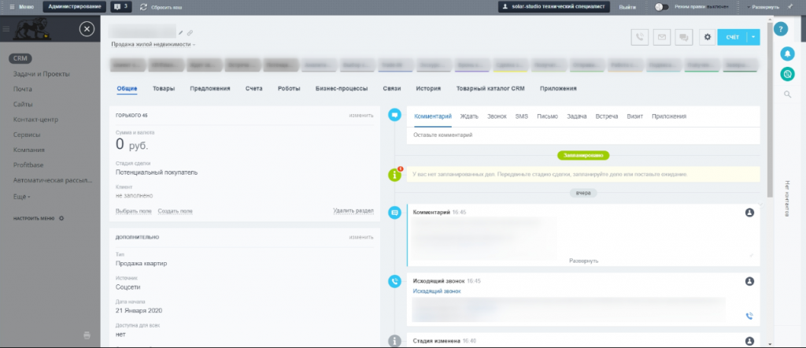Click Удалить раздел link

(353, 211)
